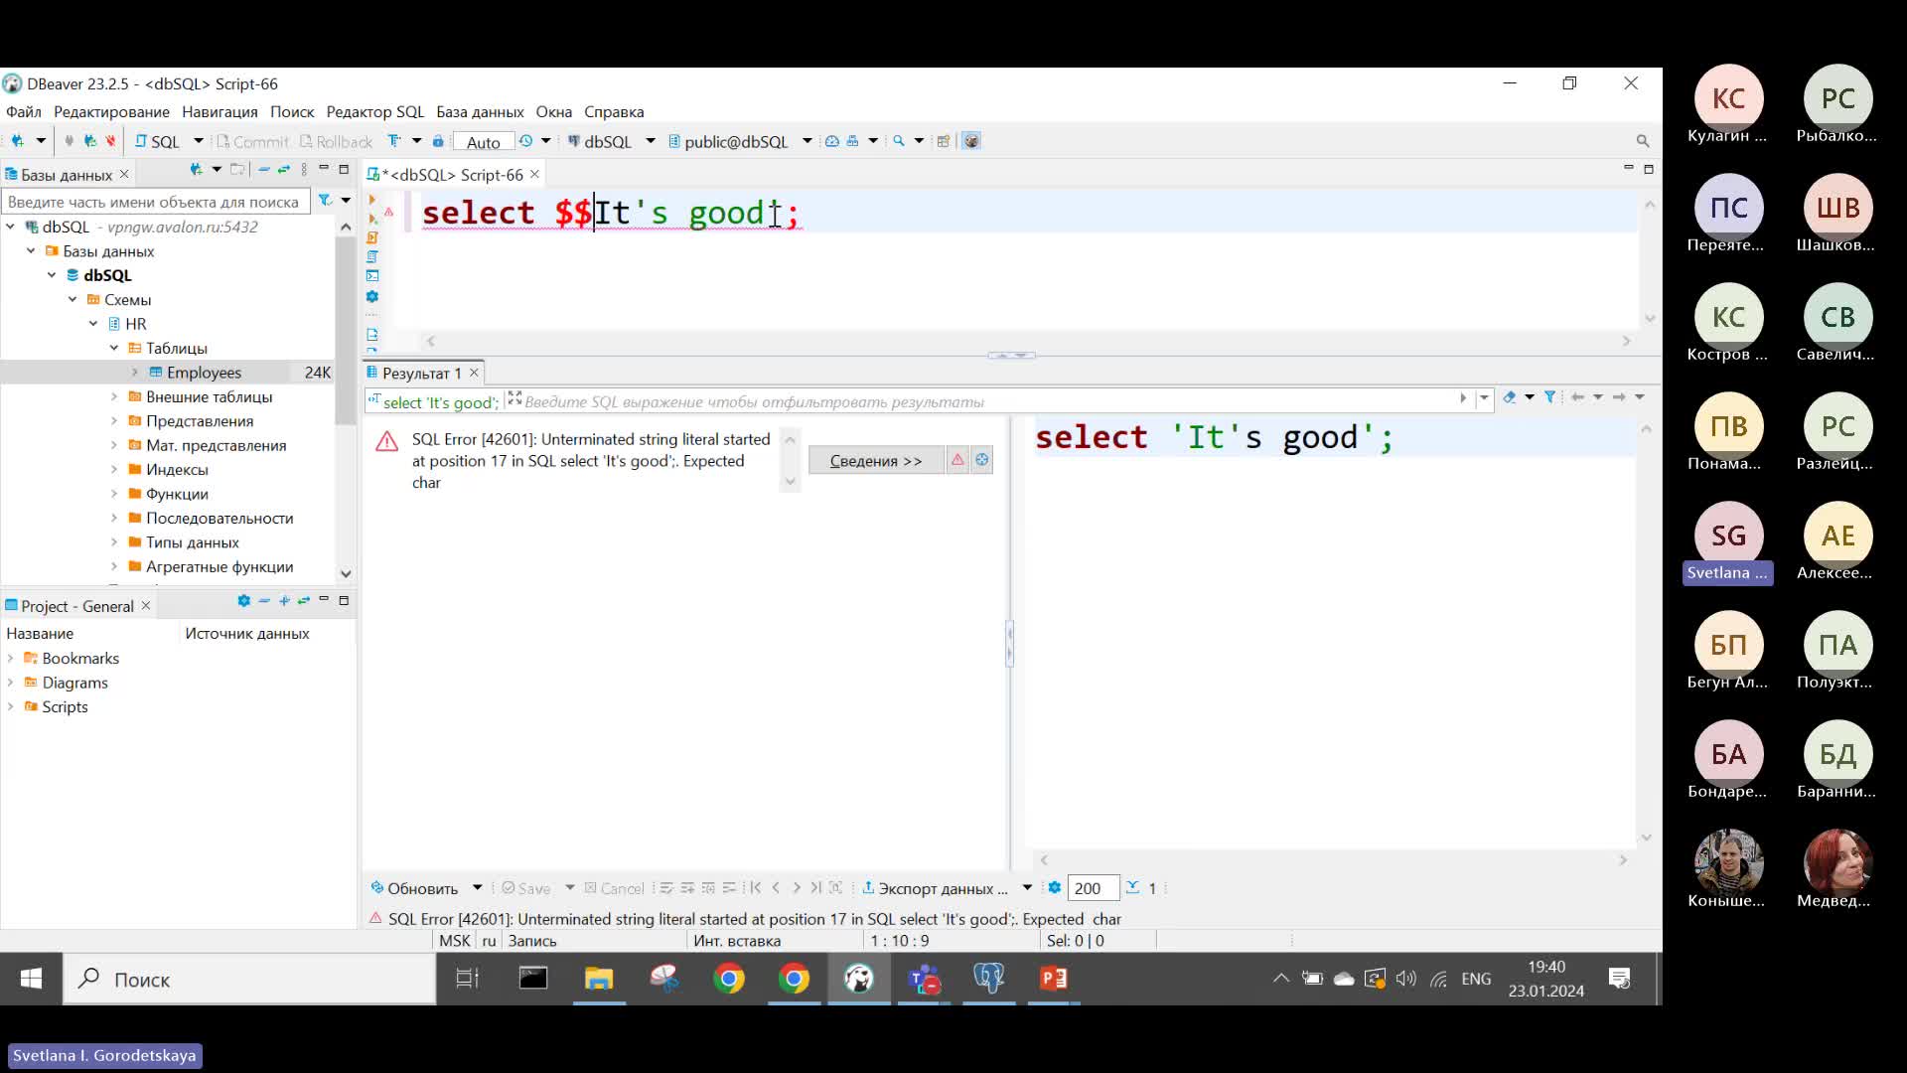1907x1073 pixels.
Task: Toggle Запись write mode in status bar
Action: 532,940
